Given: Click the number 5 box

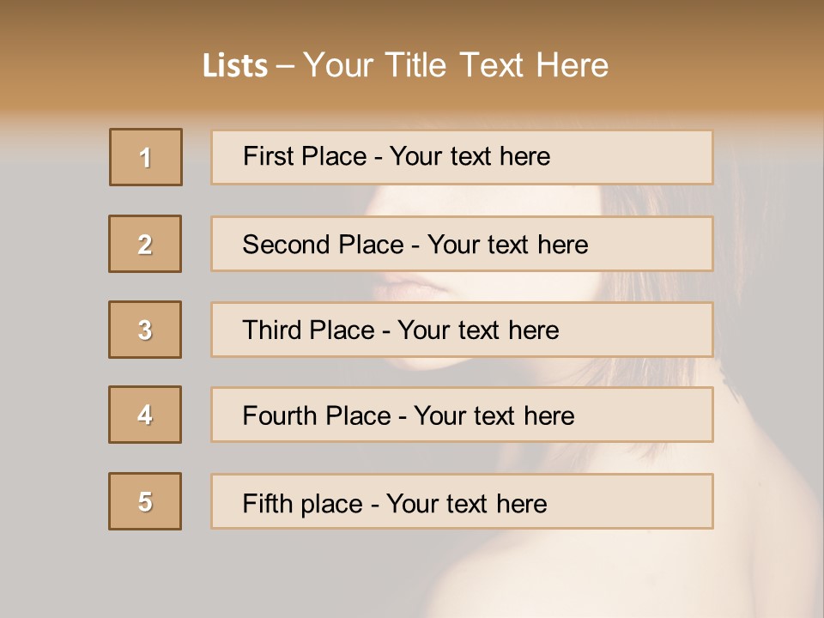Looking at the screenshot, I should pos(145,501).
